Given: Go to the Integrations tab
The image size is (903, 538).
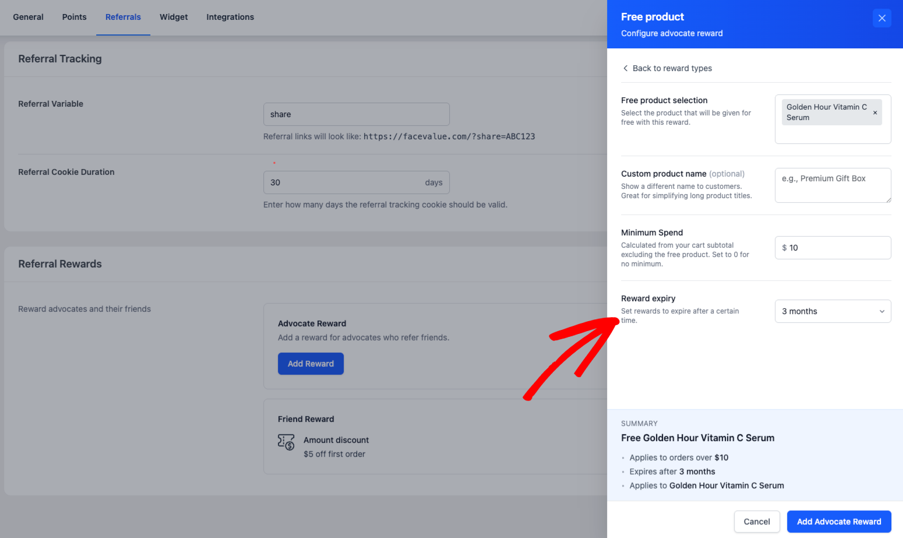Looking at the screenshot, I should pos(230,17).
